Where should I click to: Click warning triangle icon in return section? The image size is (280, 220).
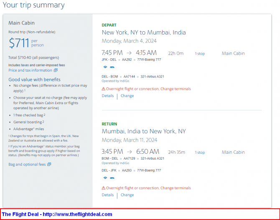pyautogui.click(x=103, y=188)
